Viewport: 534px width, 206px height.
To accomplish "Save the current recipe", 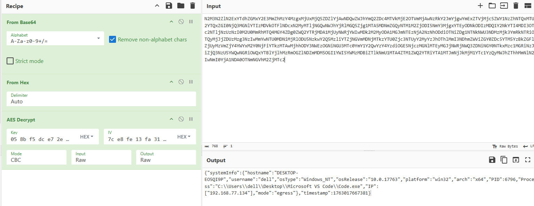I will (x=169, y=6).
